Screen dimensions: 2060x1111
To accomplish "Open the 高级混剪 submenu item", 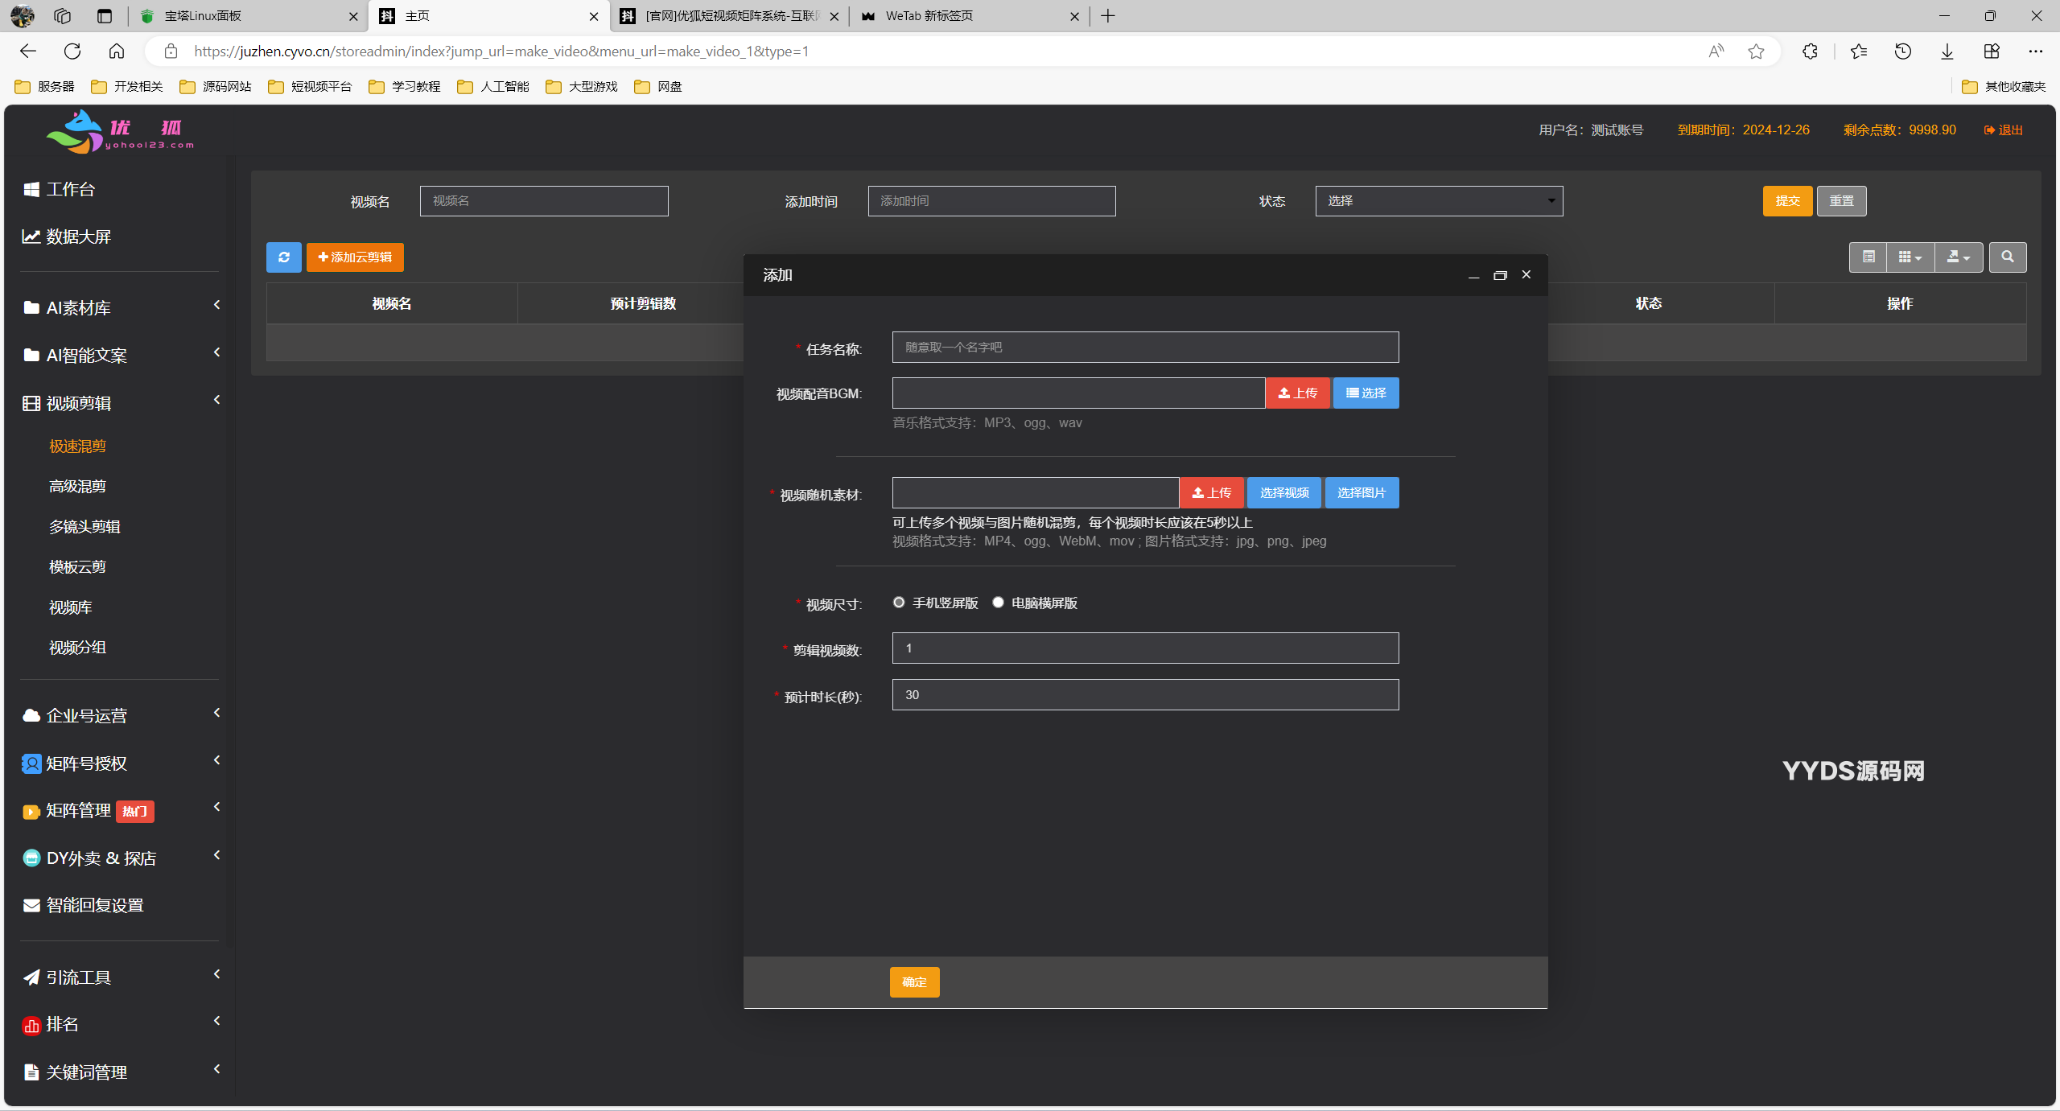I will tap(77, 486).
